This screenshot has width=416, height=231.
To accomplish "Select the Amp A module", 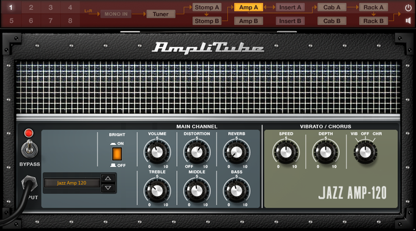I will coord(248,7).
